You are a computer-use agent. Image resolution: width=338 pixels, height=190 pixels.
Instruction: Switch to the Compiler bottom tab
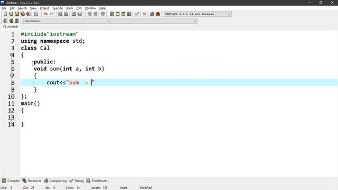(11, 180)
